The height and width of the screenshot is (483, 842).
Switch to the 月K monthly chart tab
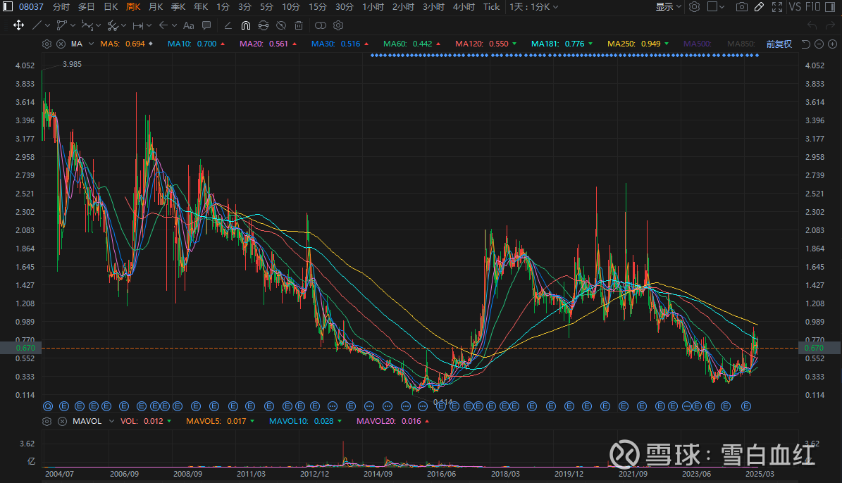click(x=156, y=7)
